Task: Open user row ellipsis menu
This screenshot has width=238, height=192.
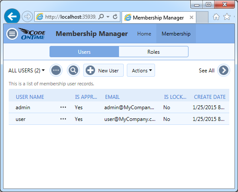Action: tap(63, 119)
